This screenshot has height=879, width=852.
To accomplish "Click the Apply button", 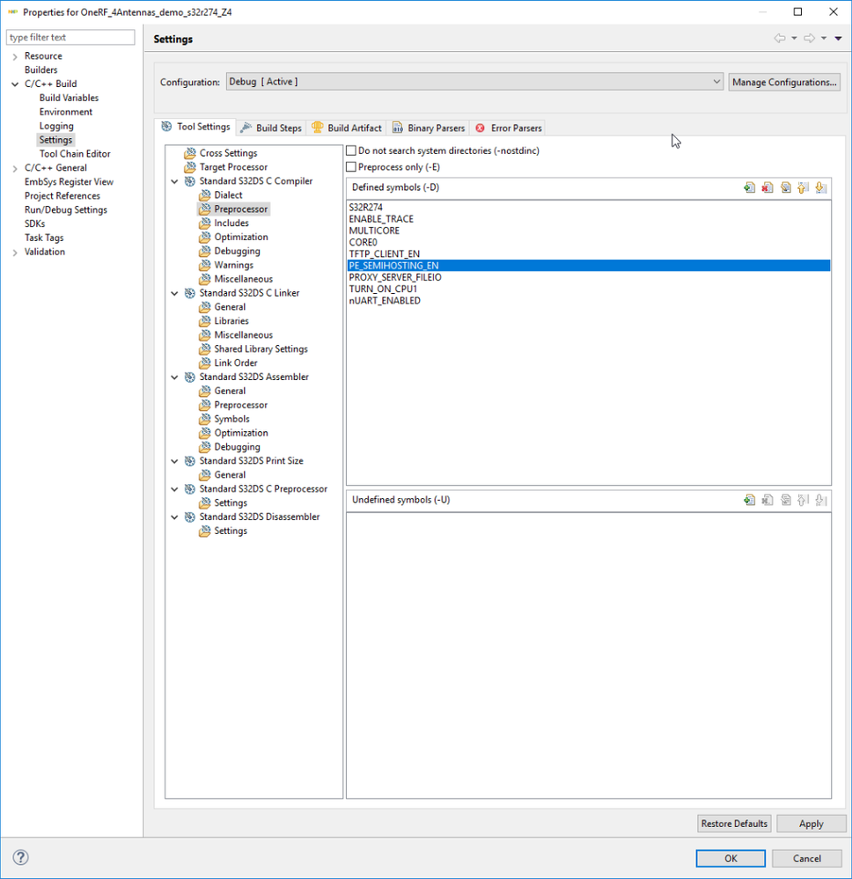I will click(811, 824).
